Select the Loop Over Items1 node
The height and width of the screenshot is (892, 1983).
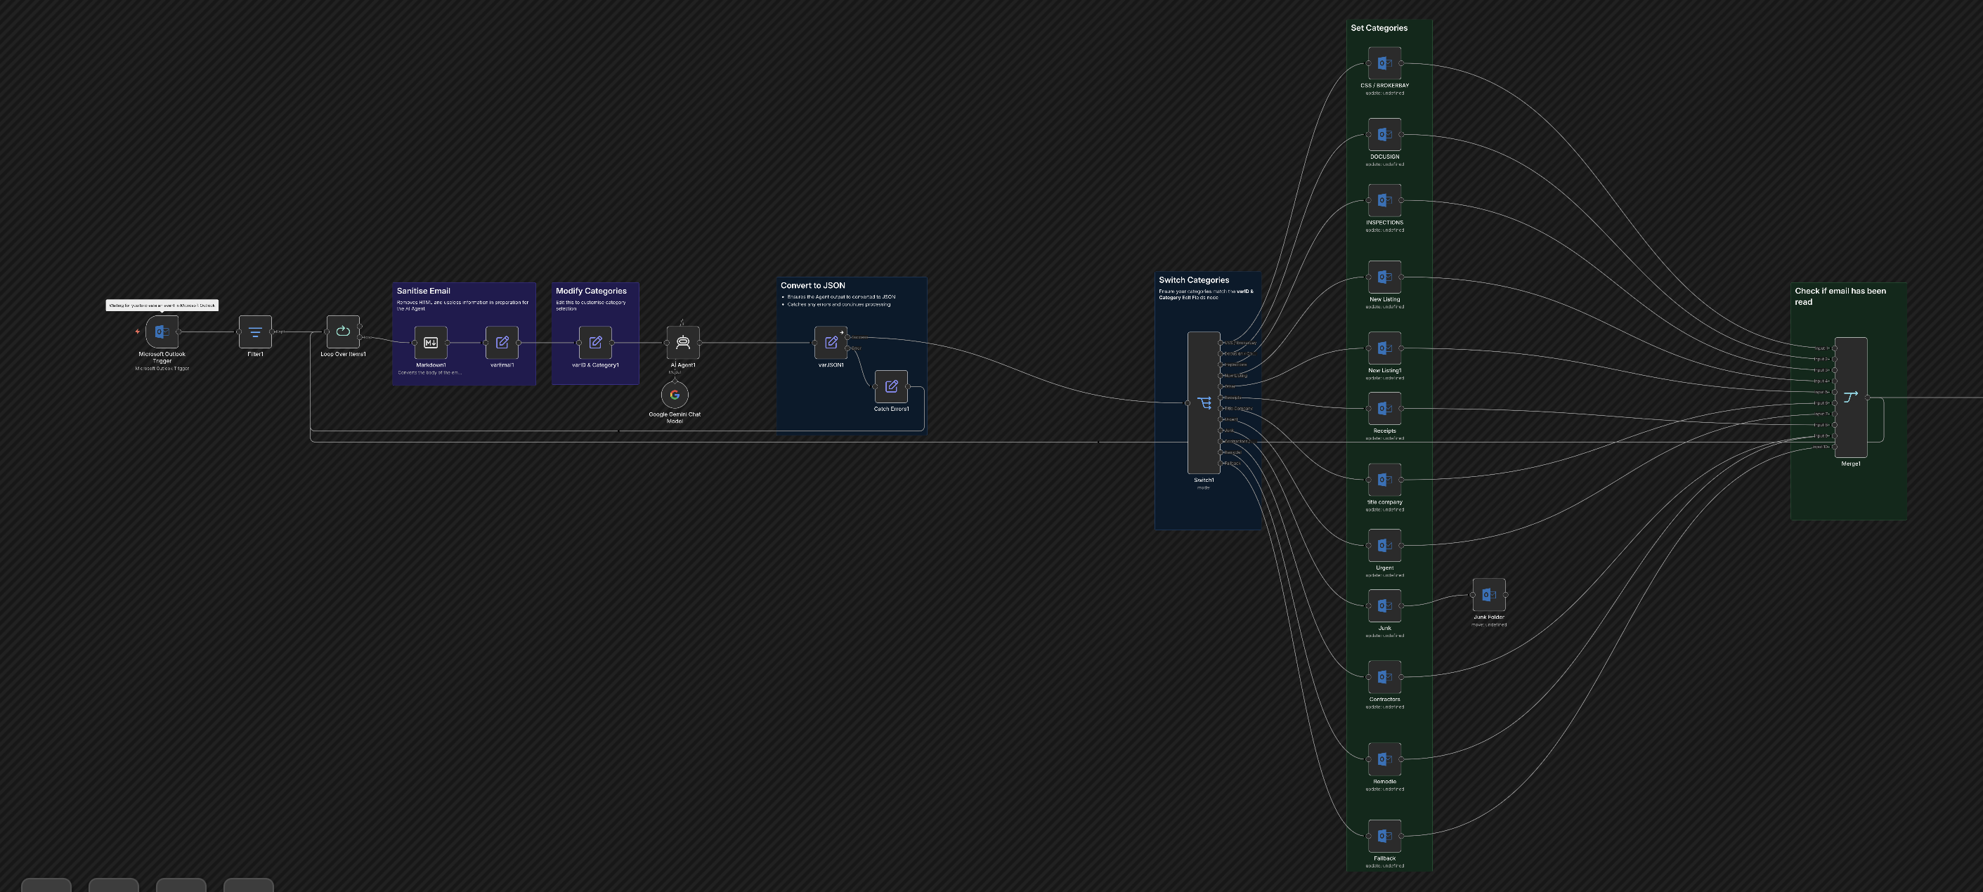tap(344, 332)
